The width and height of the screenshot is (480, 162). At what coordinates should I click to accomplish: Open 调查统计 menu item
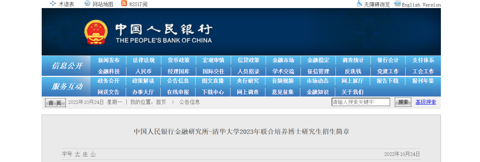[x=353, y=60]
